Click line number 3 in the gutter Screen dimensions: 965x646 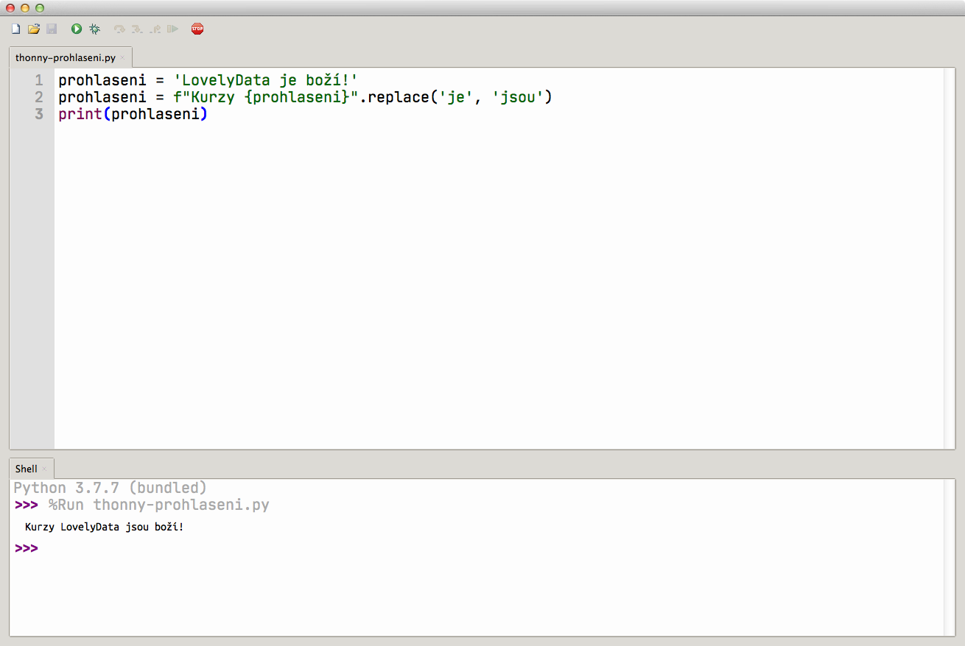[39, 114]
